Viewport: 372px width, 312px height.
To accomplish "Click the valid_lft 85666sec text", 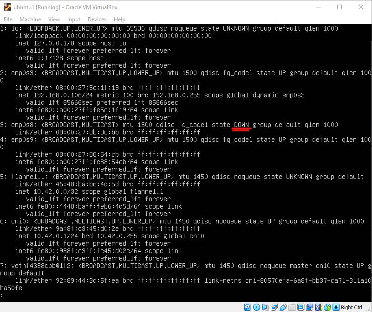I will (x=59, y=102).
